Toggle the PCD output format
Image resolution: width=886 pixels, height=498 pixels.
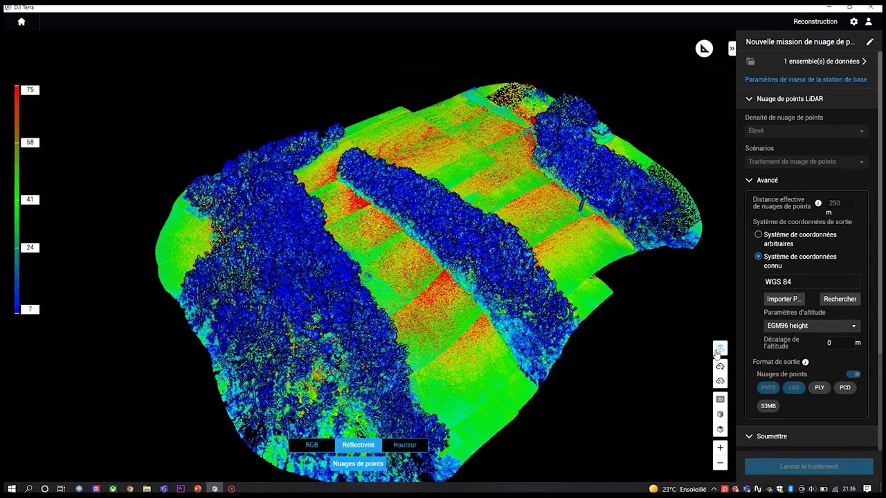point(845,388)
